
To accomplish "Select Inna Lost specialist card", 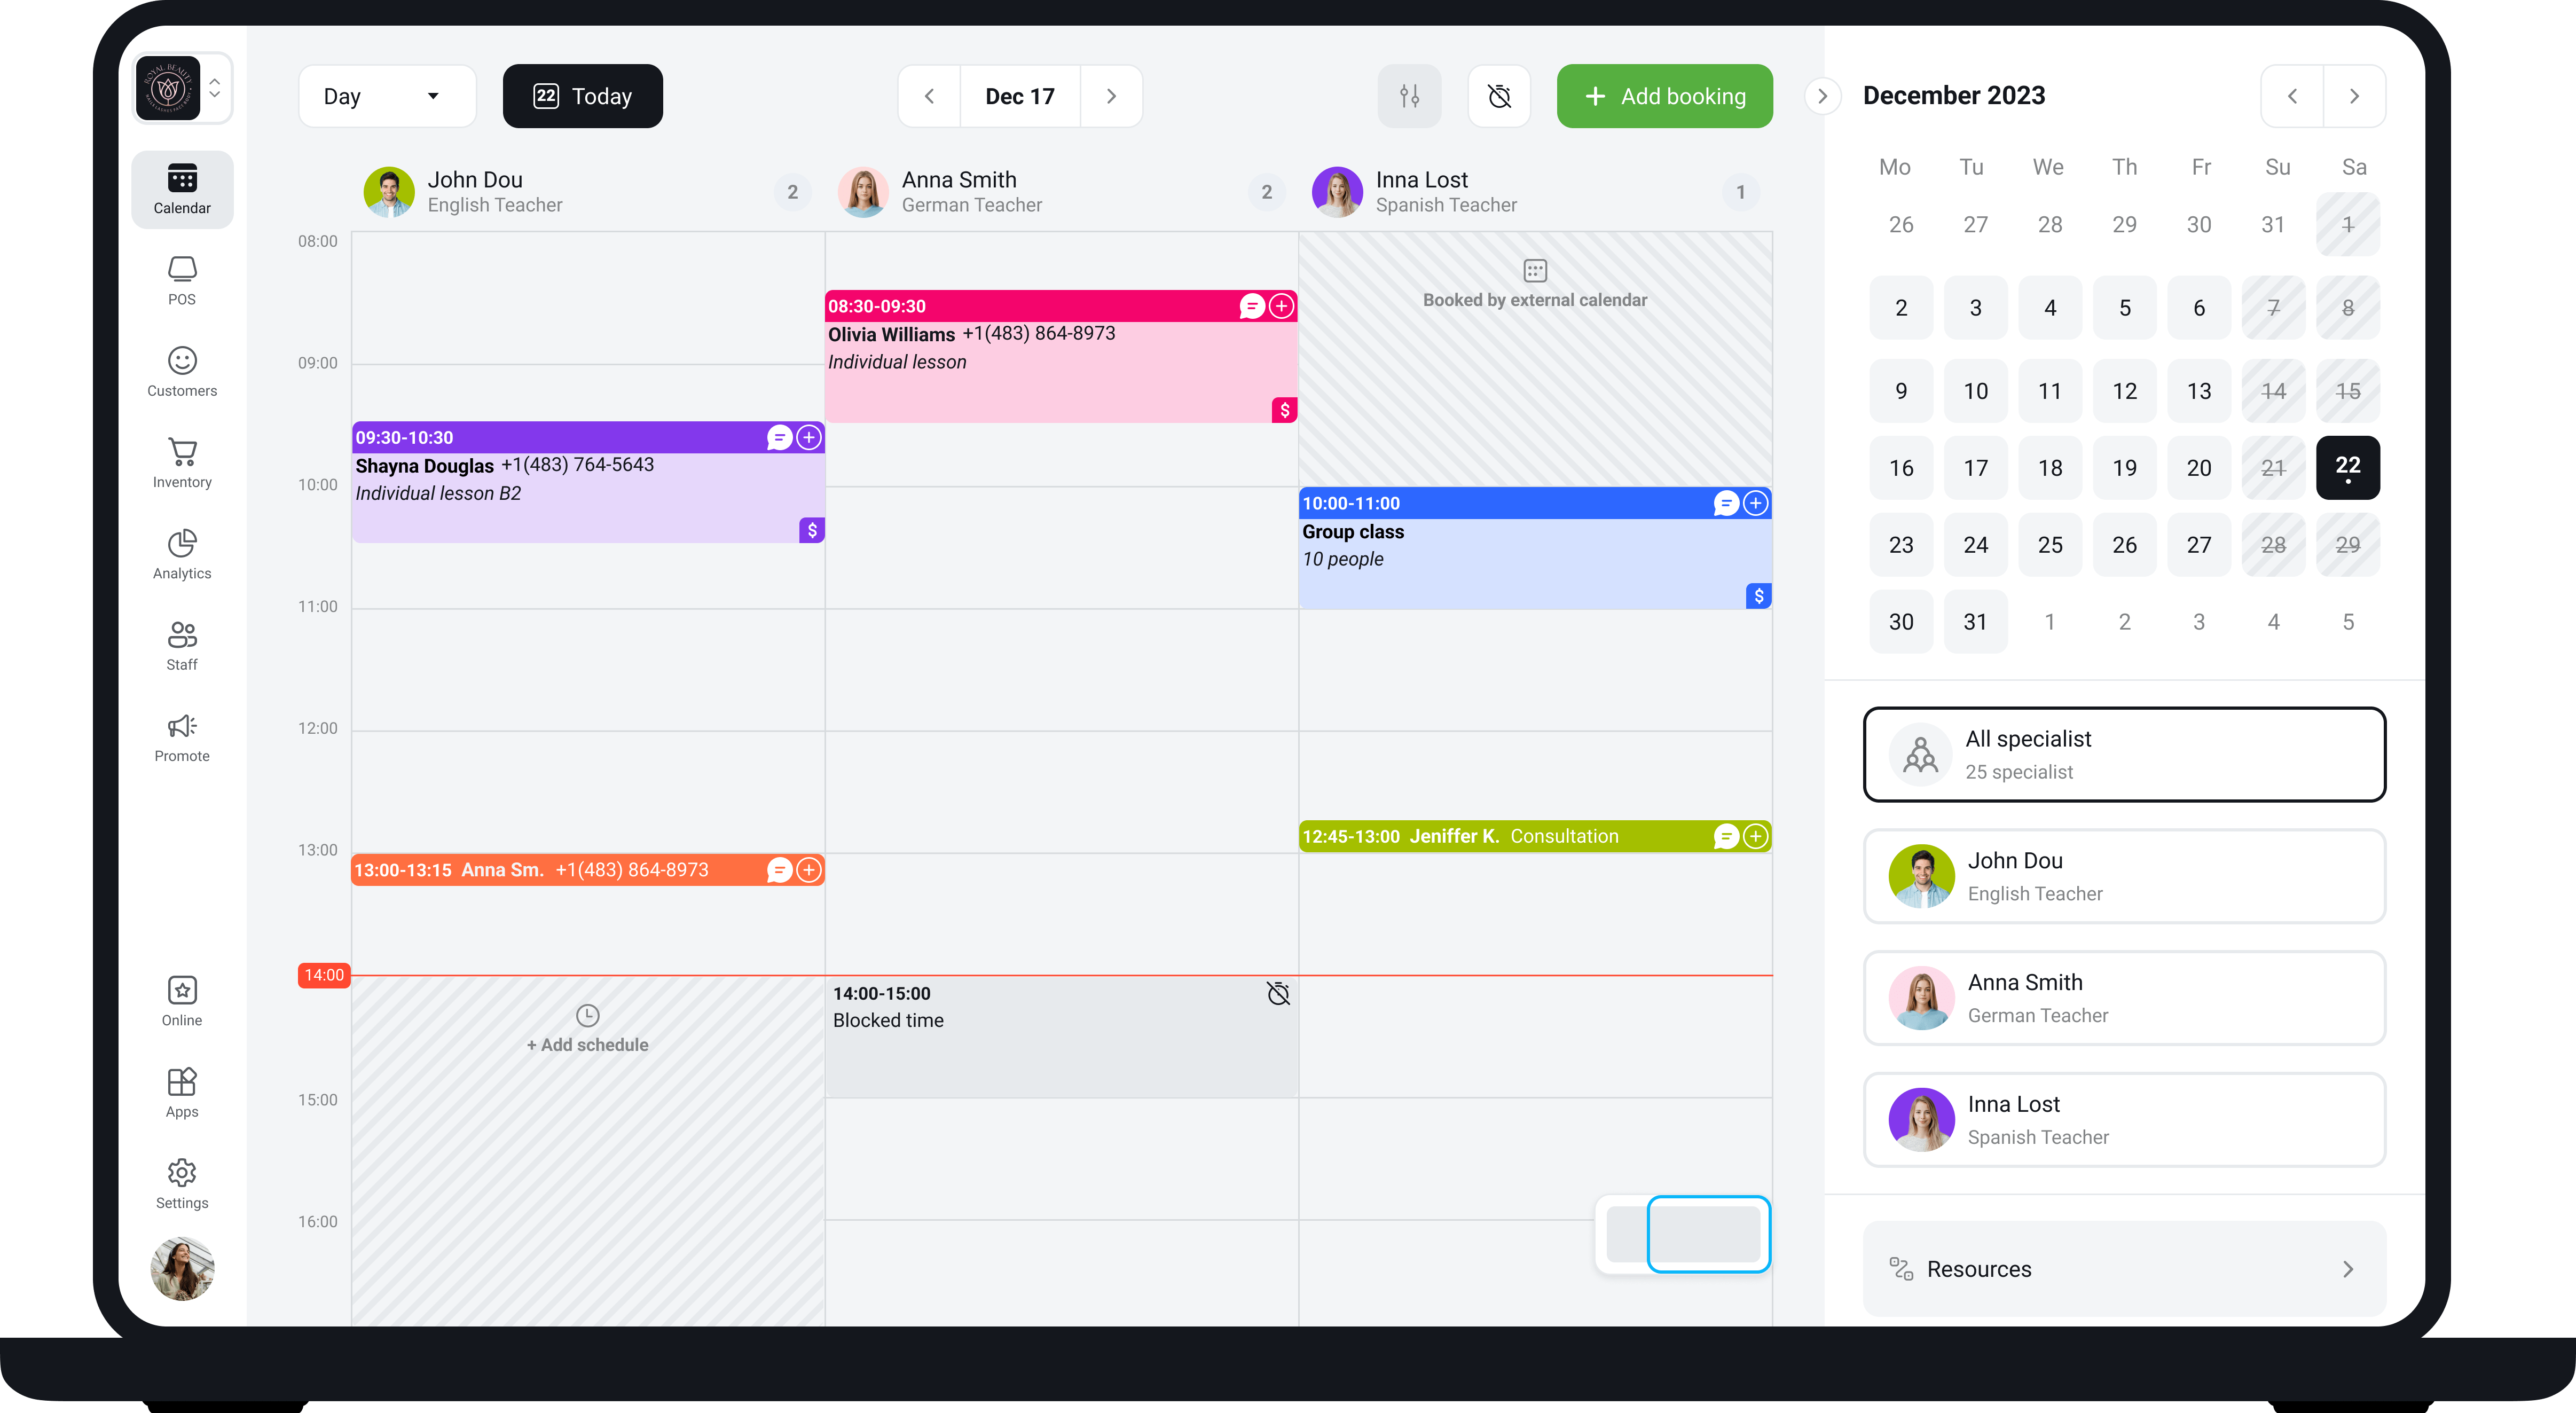I will (2124, 1119).
